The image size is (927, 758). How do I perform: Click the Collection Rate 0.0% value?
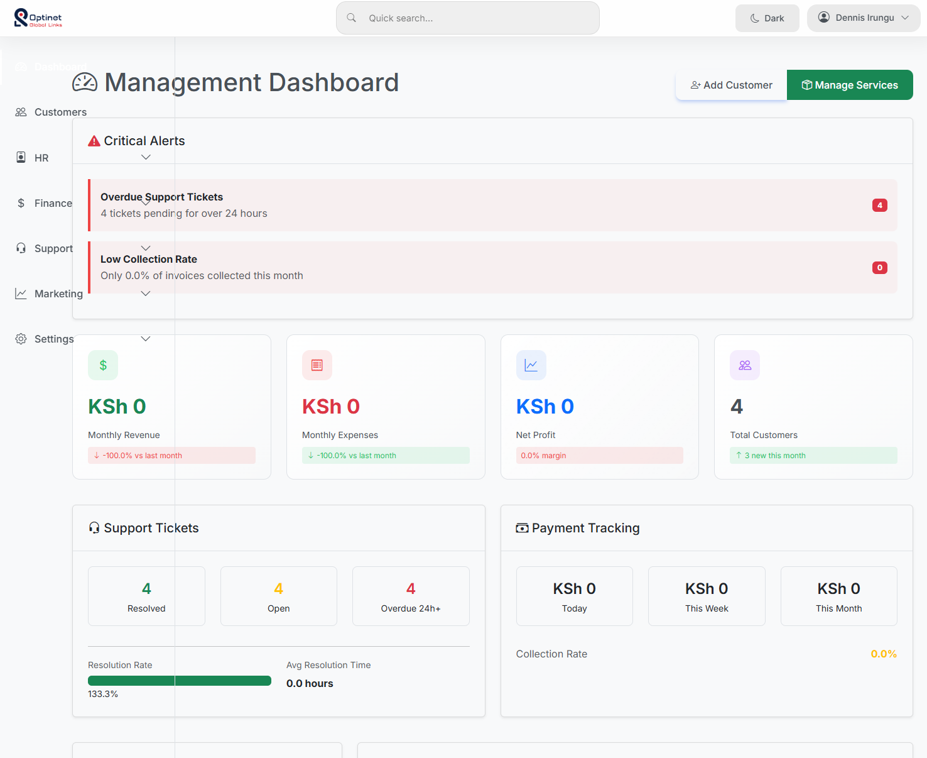coord(884,654)
